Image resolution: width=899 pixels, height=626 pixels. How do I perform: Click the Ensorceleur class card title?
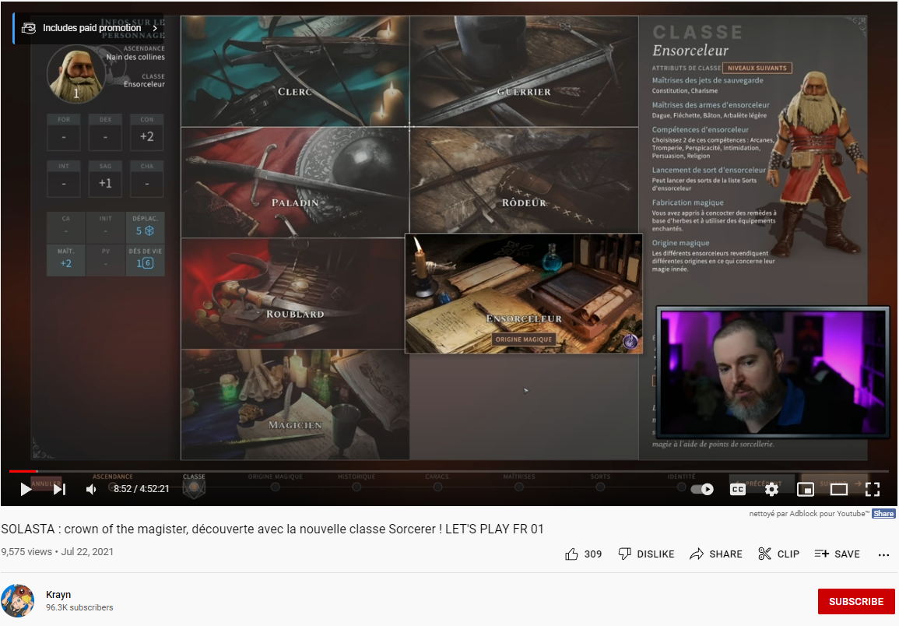coord(524,318)
